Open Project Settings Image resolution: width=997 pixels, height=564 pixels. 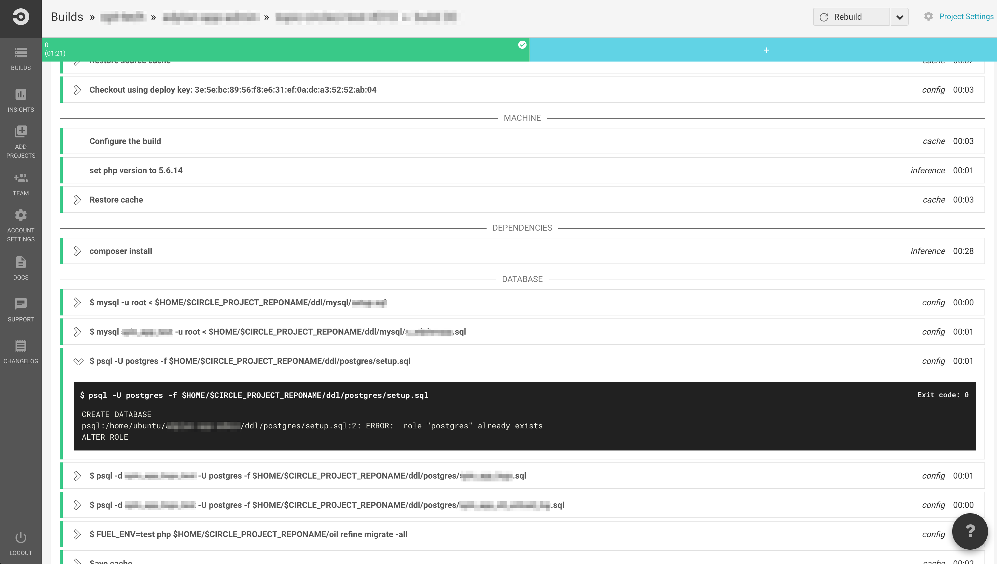(966, 16)
